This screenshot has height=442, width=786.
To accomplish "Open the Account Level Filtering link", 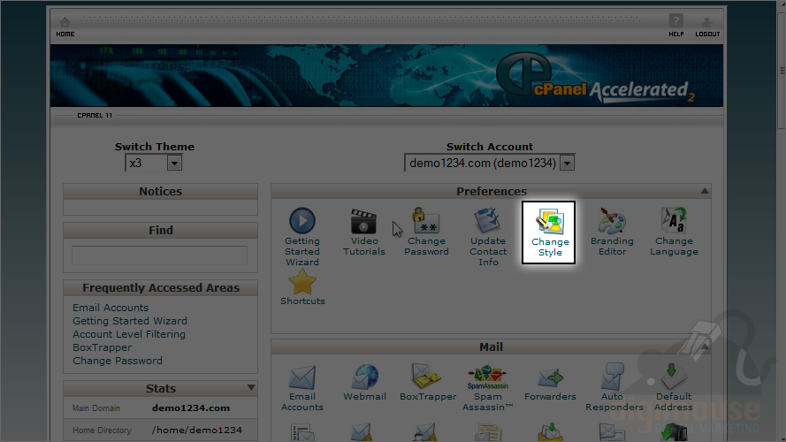I will 129,334.
